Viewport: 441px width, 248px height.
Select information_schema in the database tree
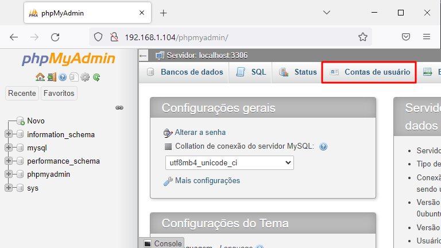click(61, 134)
